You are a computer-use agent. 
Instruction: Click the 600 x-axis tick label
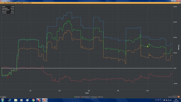89,91
